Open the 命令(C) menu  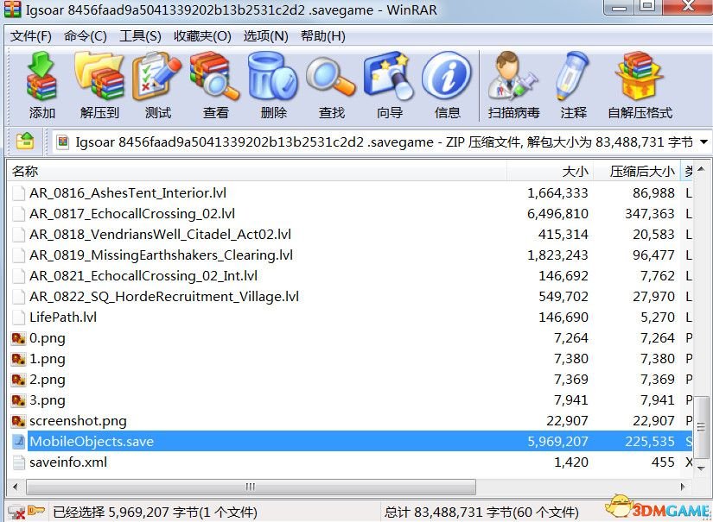click(x=86, y=36)
